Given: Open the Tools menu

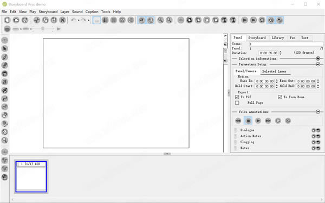Looking at the screenshot, I should tap(106, 11).
